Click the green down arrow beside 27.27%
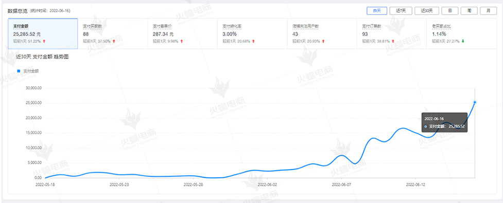 462,41
